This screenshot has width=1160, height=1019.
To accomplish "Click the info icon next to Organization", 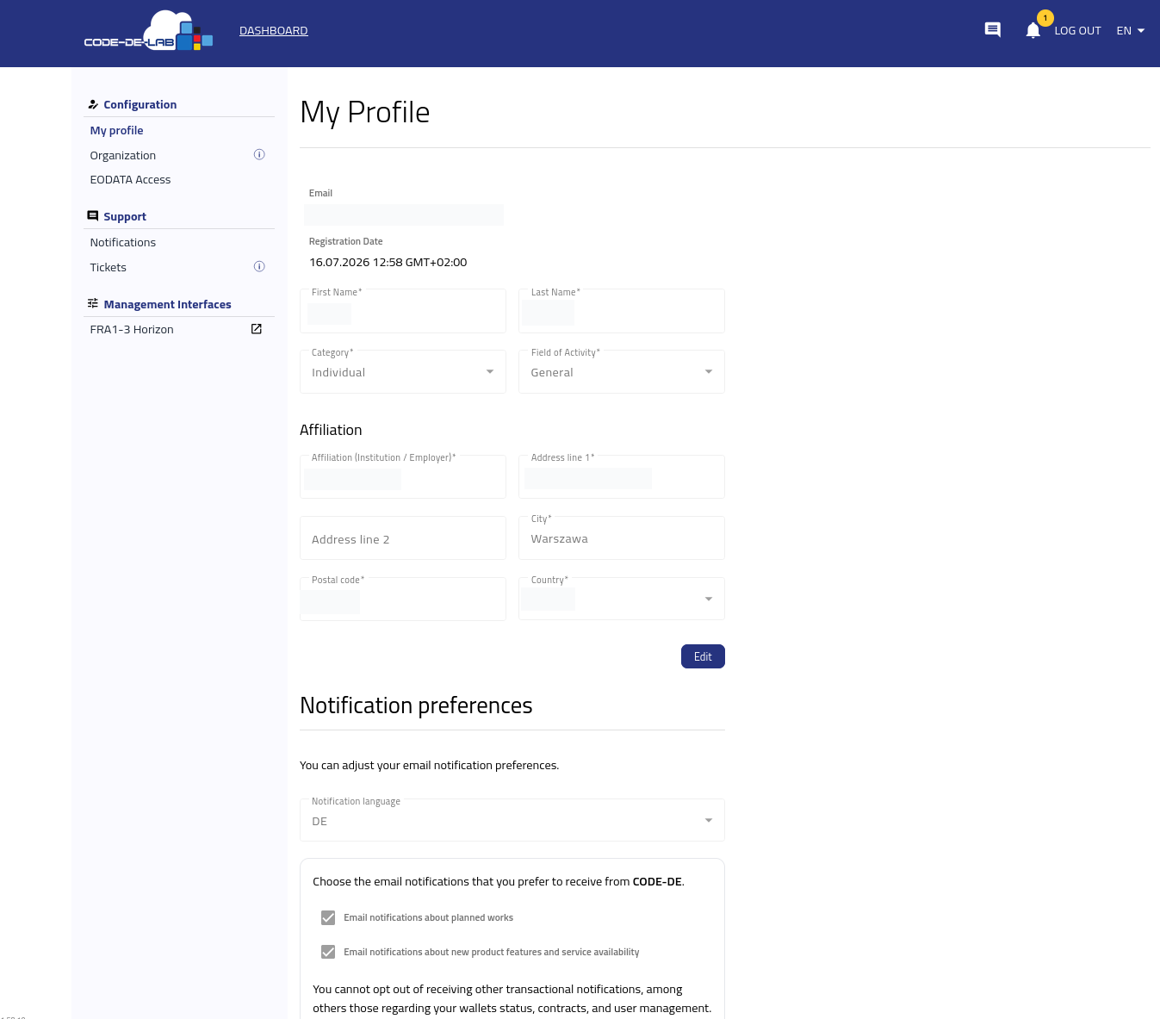I will click(259, 155).
